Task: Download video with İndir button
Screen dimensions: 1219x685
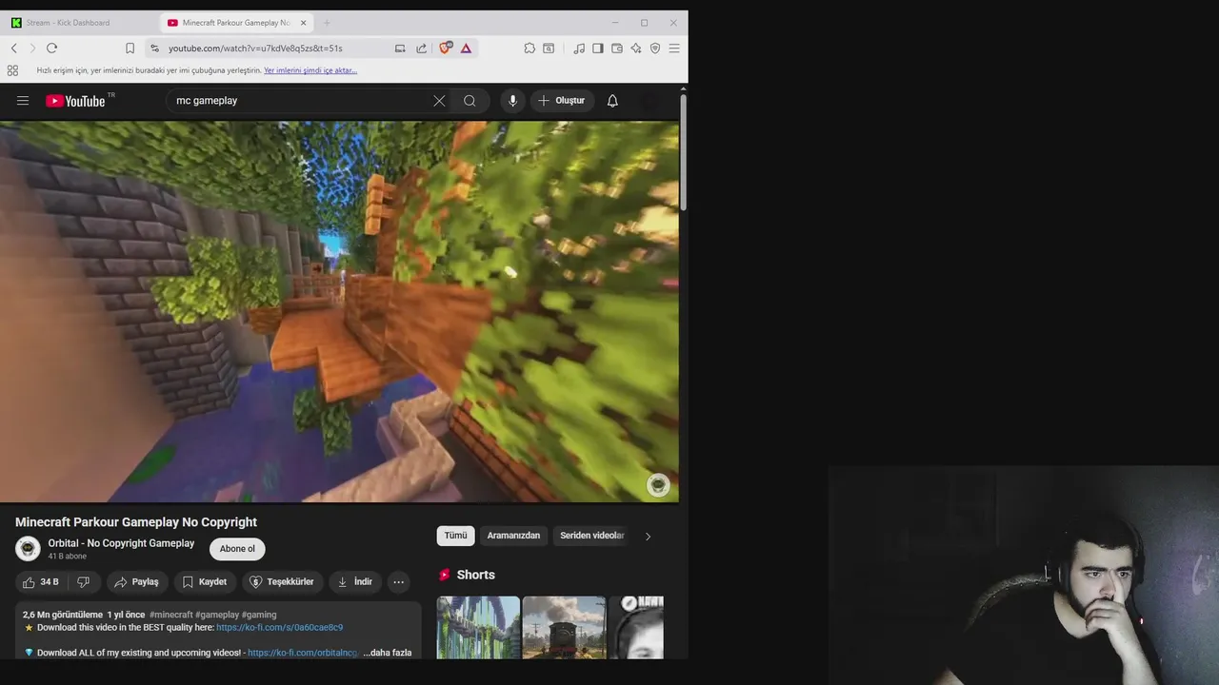Action: coord(355,582)
